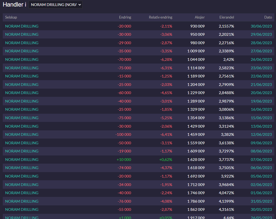Open NORAM DRILLING link in 26/06/2023 row

pyautogui.click(x=22, y=59)
